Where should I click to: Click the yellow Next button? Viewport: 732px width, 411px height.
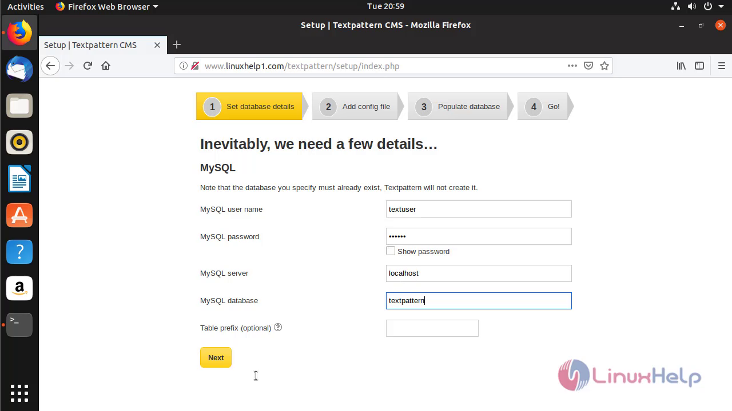coord(216,357)
